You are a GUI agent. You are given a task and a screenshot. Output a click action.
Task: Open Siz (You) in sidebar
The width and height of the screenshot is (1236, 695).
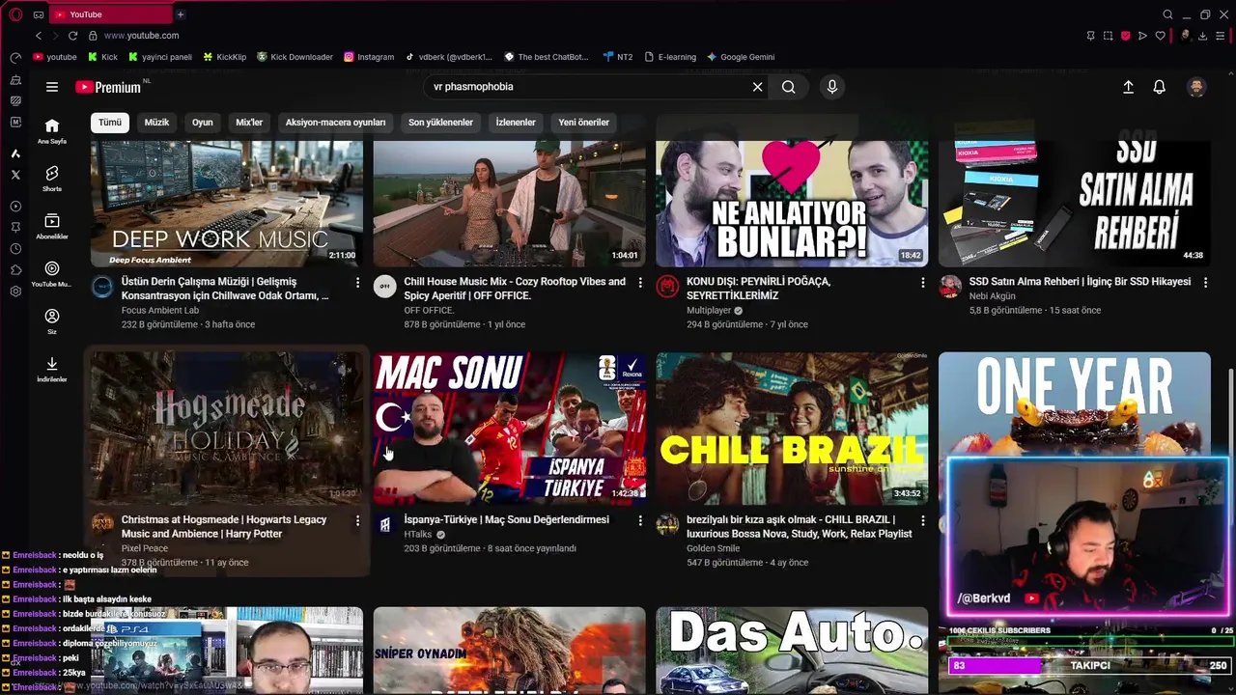[x=52, y=321]
